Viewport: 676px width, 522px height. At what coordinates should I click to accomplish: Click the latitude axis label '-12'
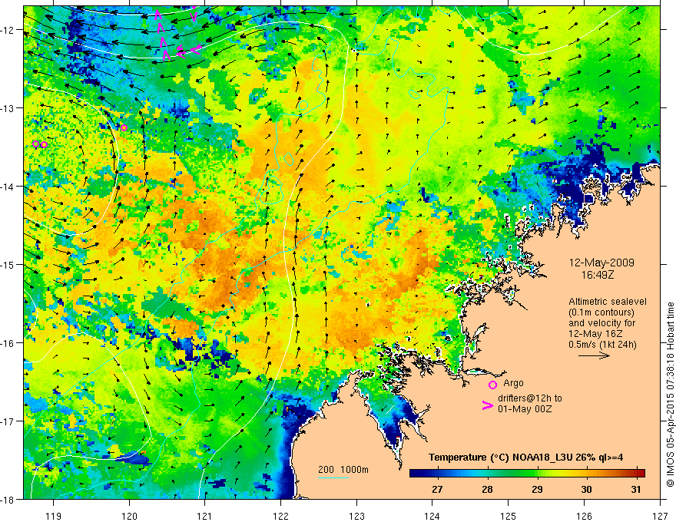pyautogui.click(x=8, y=30)
